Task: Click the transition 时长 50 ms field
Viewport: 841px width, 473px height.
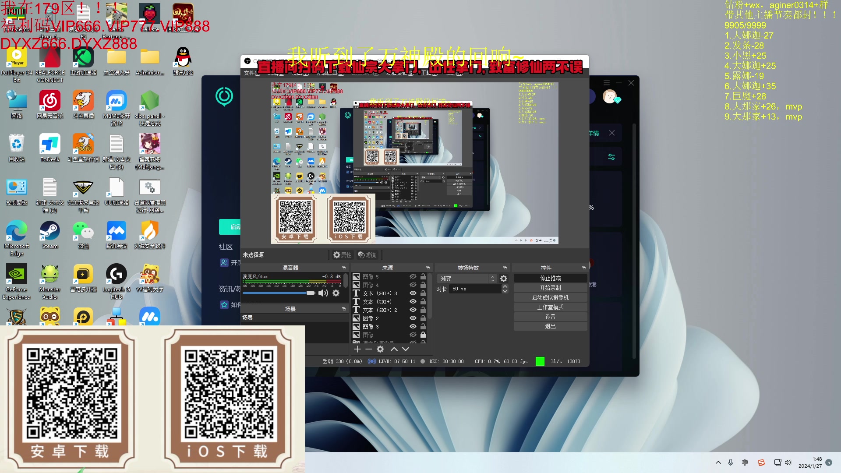Action: pos(475,289)
